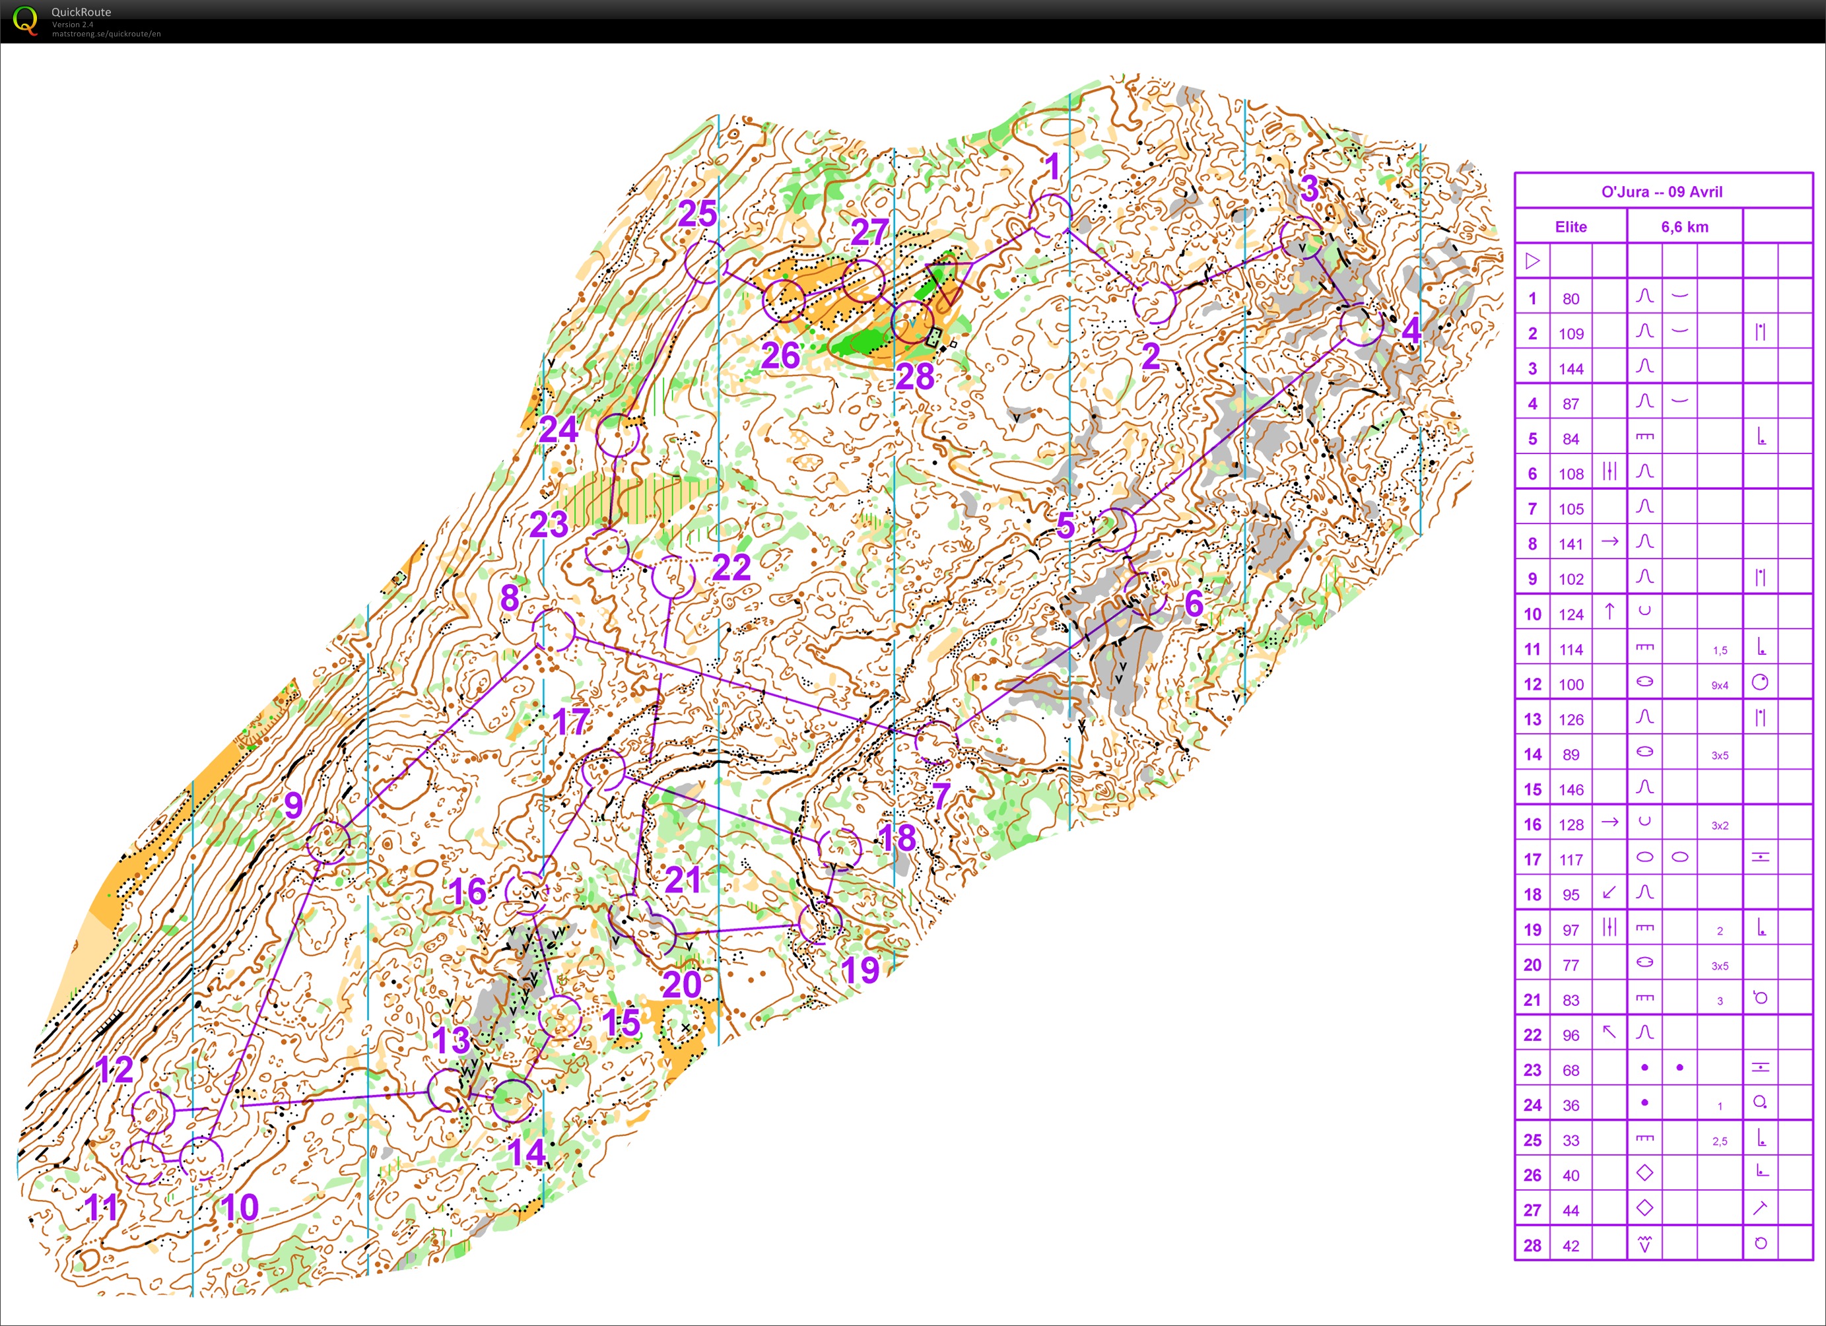Click the number 28 label on the map
Screen dimensions: 1826x1326
point(914,376)
